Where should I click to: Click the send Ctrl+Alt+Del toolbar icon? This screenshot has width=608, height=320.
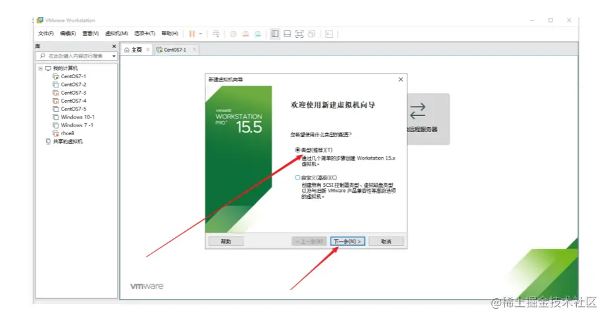coord(216,34)
